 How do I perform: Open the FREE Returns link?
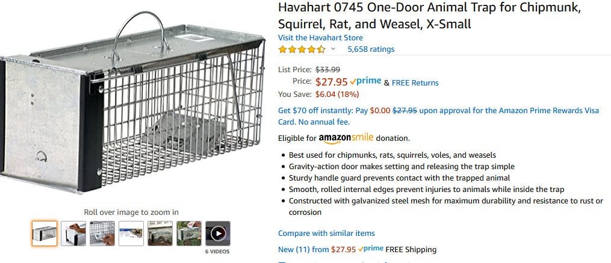415,82
